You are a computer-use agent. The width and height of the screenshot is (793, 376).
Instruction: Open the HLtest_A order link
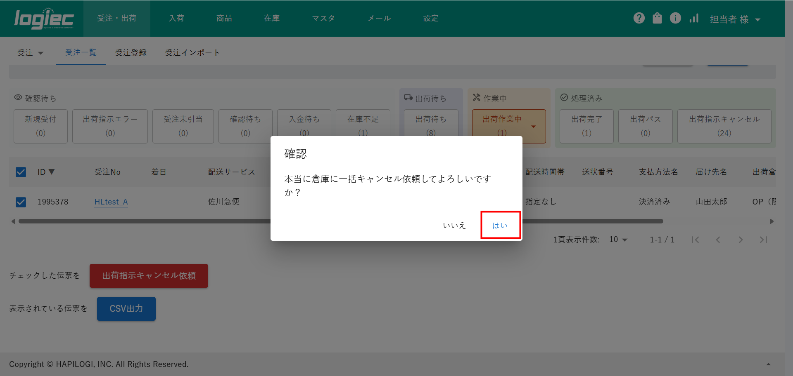click(111, 202)
